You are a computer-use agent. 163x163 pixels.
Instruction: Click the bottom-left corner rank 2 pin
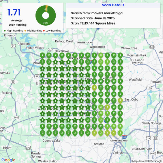[43, 133]
